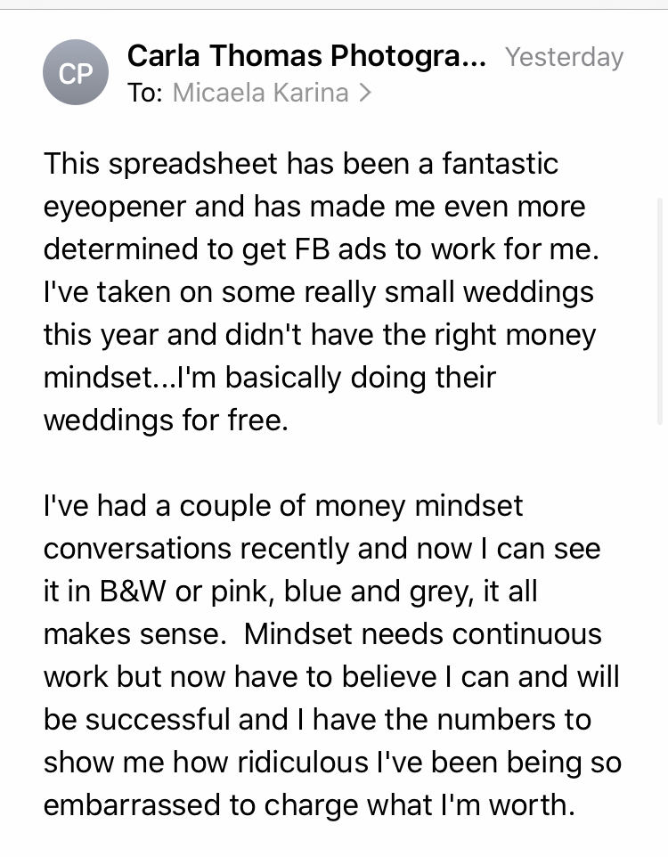
Task: Click the word eyeopener in message
Action: 115,208
